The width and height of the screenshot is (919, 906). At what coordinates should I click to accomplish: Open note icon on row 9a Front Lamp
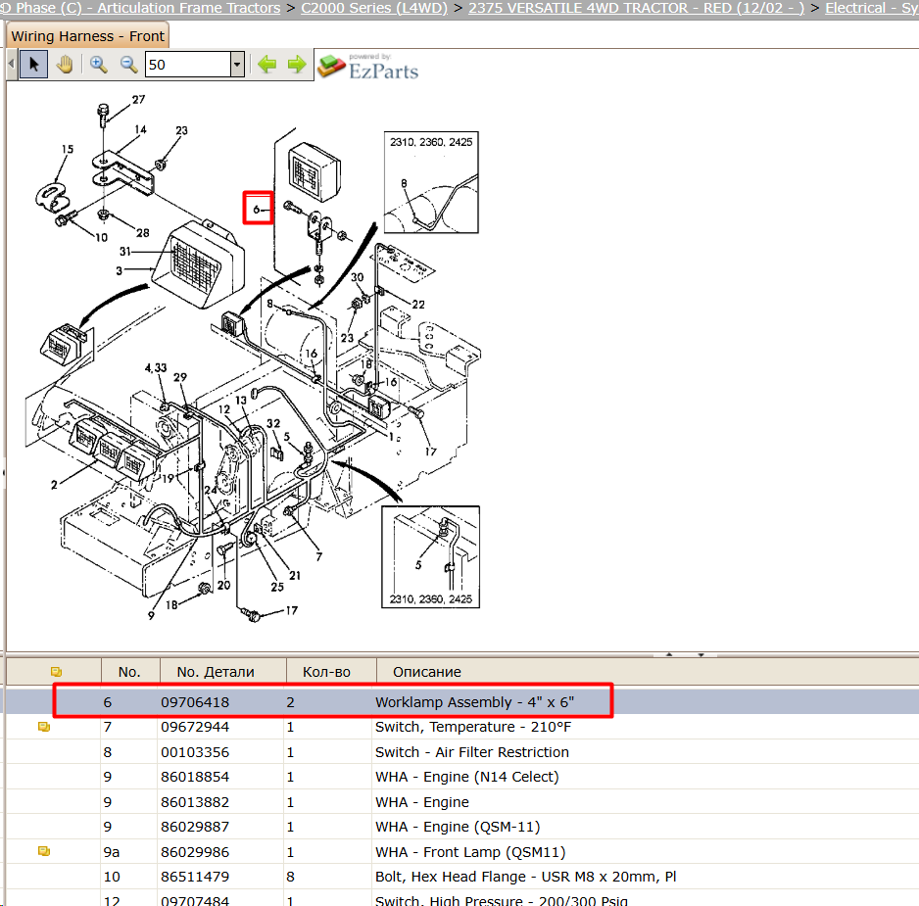[x=44, y=851]
